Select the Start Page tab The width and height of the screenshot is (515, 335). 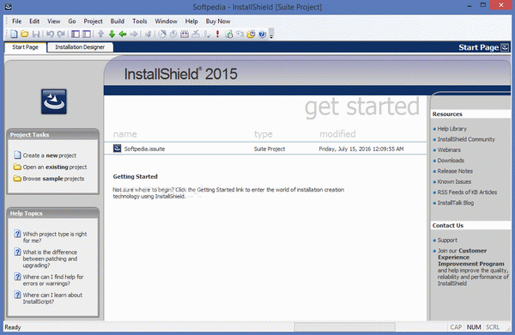(x=25, y=47)
